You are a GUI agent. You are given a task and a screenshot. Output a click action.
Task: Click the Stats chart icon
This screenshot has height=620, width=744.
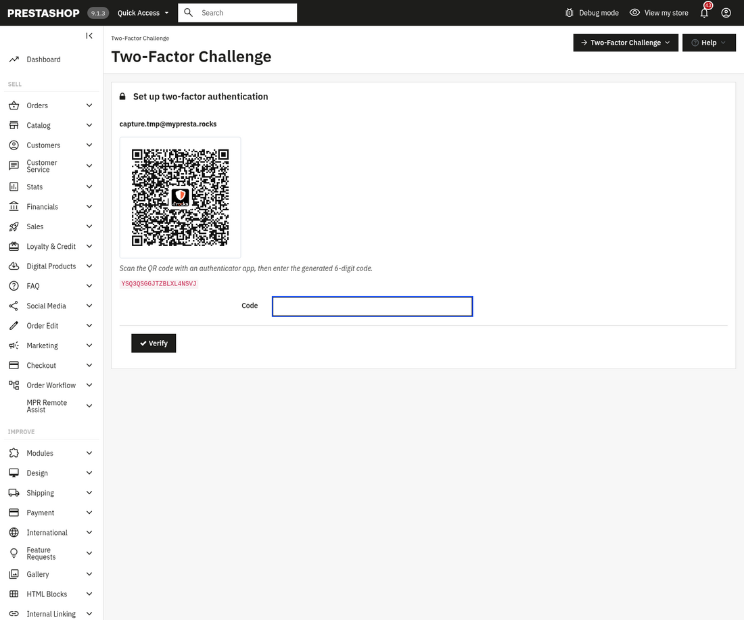click(14, 187)
